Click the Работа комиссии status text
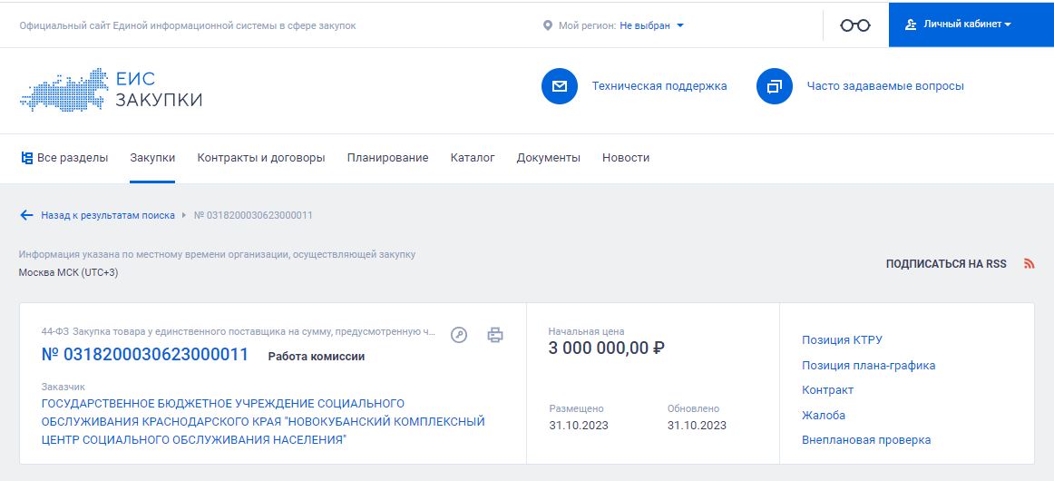The image size is (1054, 481). (x=317, y=357)
